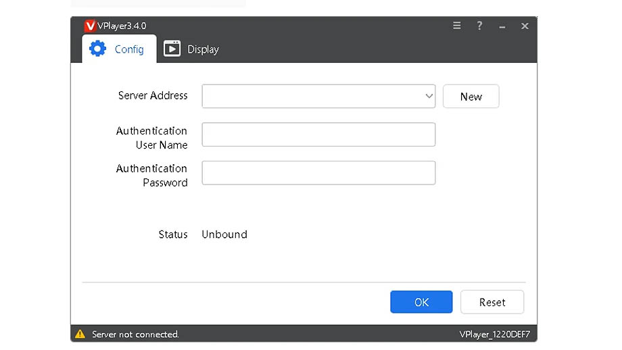
Task: Open the hamburger menu icon in title bar
Action: 456,26
